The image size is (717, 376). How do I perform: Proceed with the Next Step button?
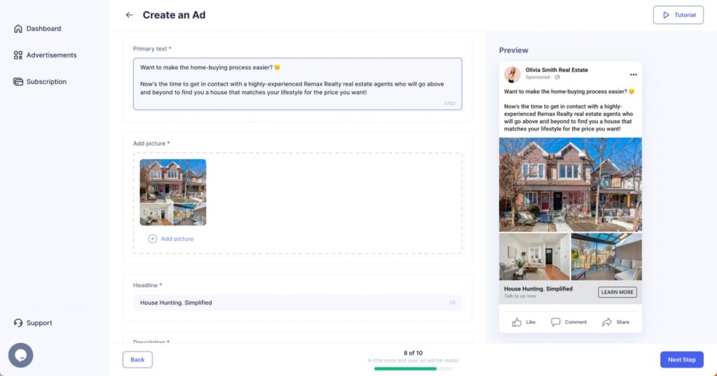click(x=682, y=359)
